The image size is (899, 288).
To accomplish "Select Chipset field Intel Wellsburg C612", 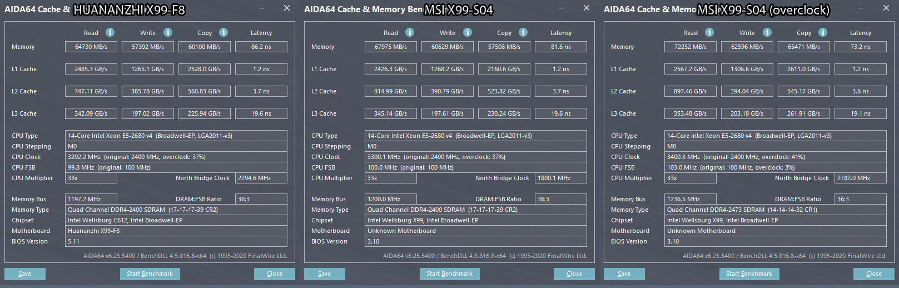I will [176, 220].
